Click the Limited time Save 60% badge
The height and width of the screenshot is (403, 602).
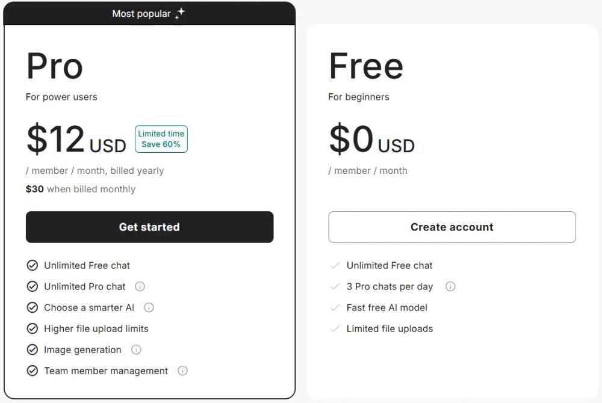161,138
